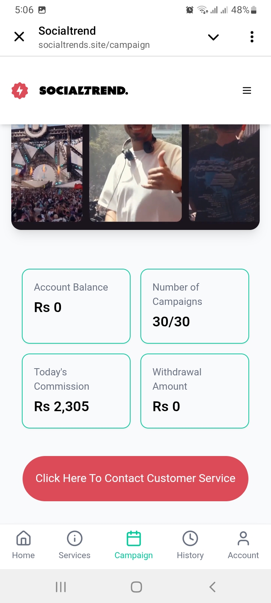Tap the socialtrends.site/campaign URL text
Image resolution: width=271 pixels, height=603 pixels.
click(x=94, y=45)
